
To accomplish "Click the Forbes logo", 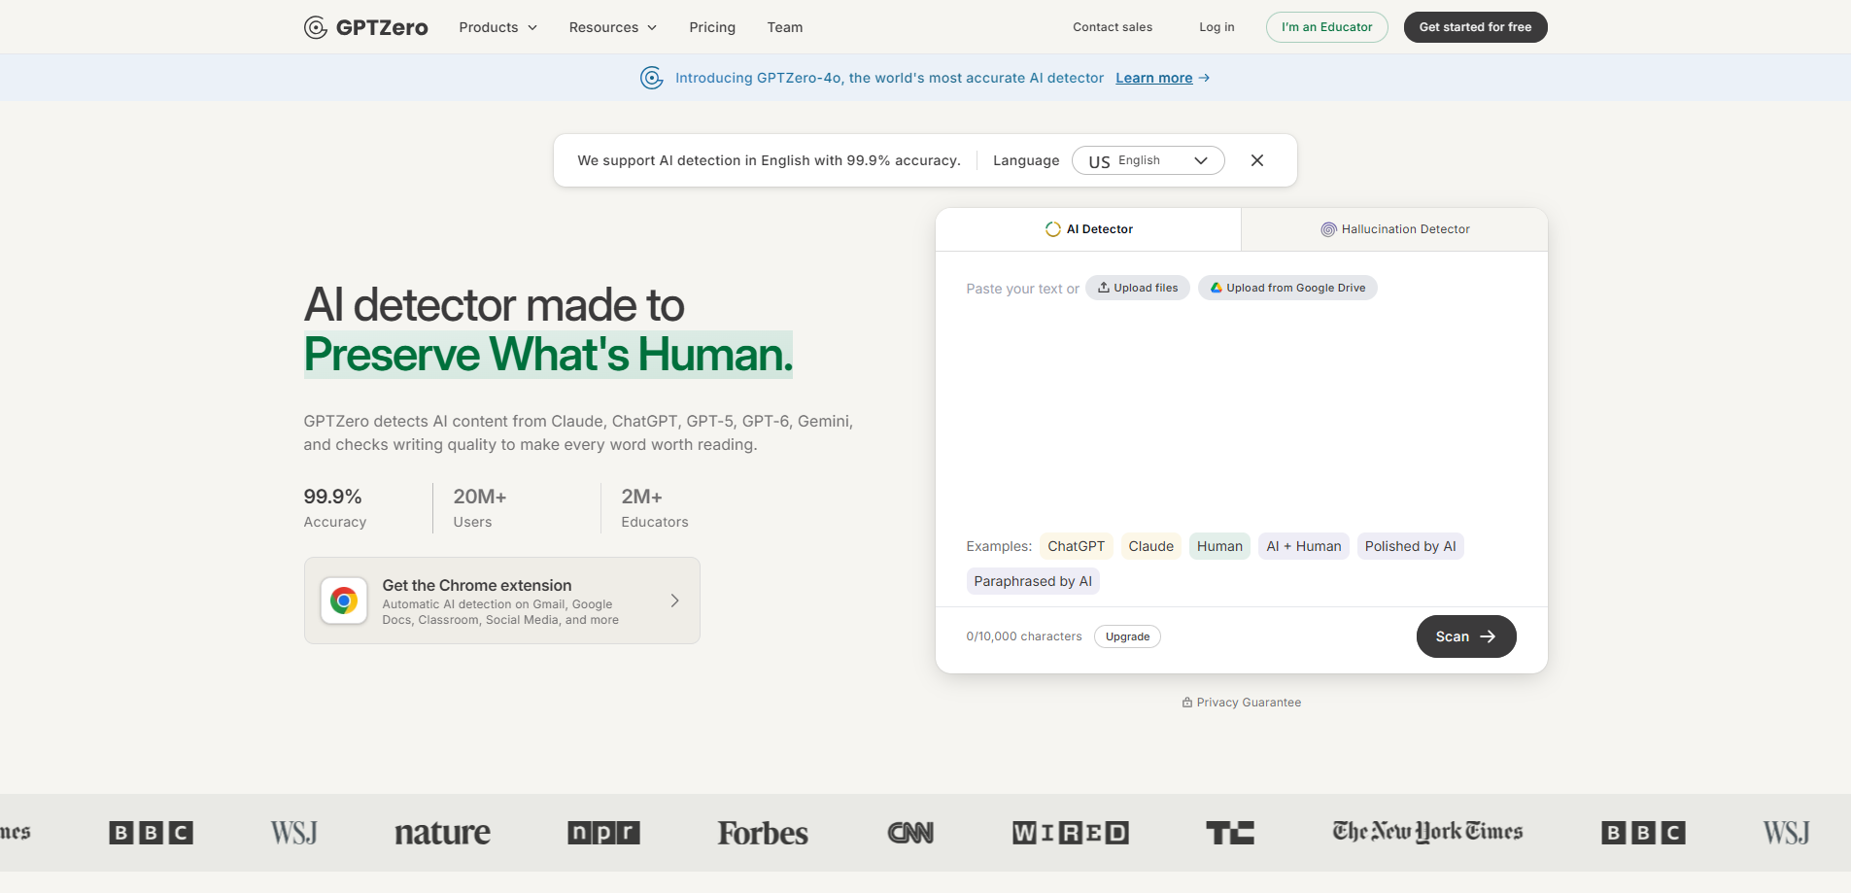I will [763, 833].
